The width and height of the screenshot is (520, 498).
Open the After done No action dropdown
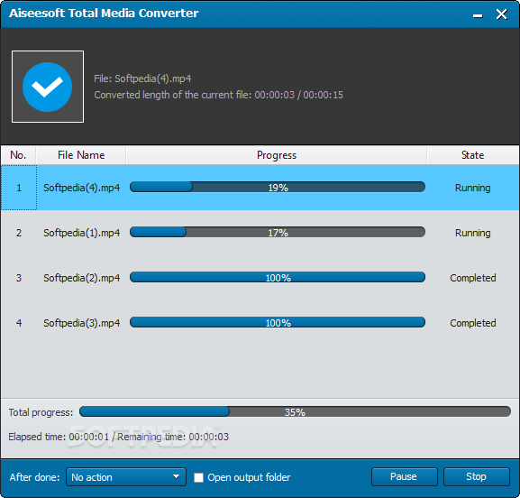(126, 477)
